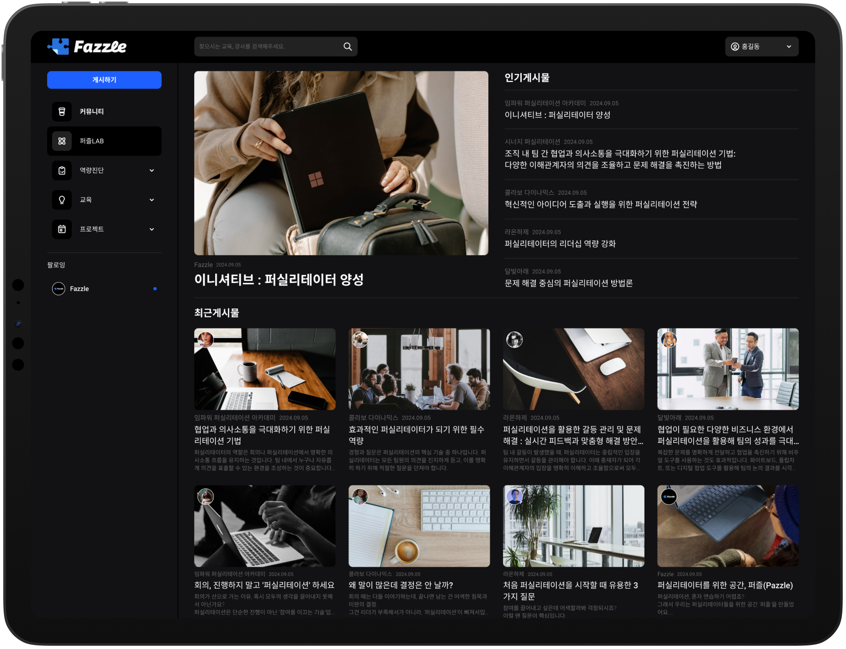846x649 pixels.
Task: Click author avatar on 협업이 필요한 다양한 비즈니스 card
Action: click(x=669, y=340)
